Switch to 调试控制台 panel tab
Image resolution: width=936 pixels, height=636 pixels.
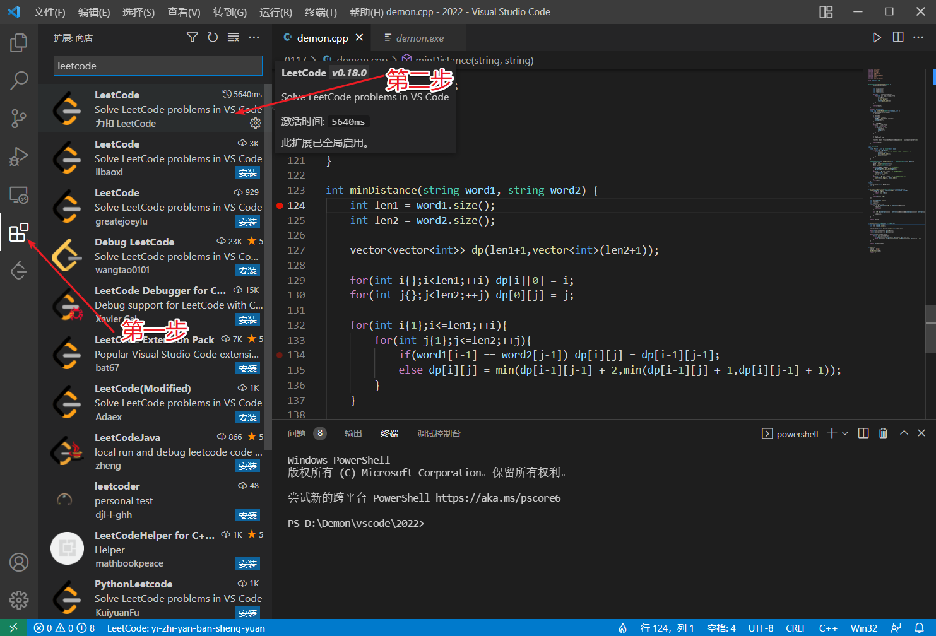point(439,433)
